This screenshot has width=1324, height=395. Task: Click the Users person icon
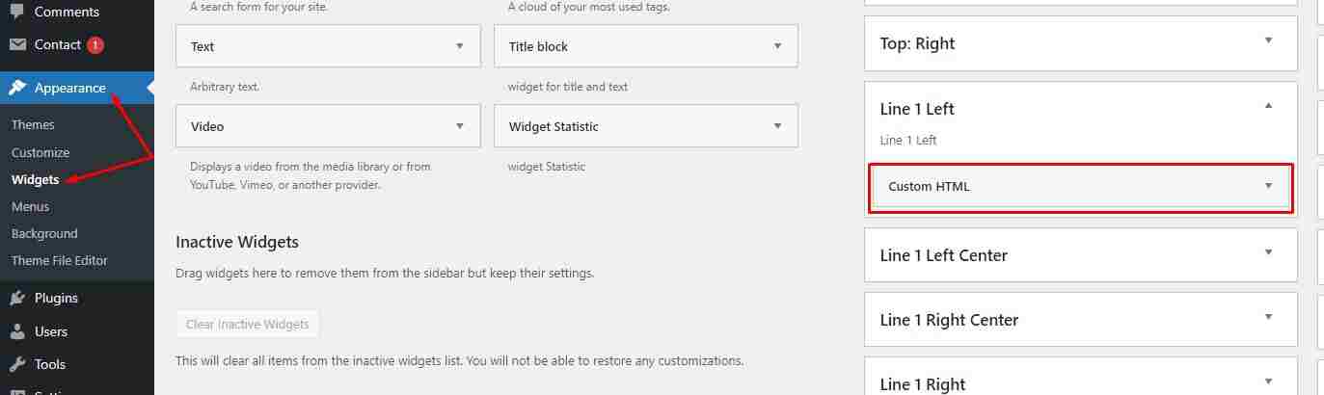pos(17,331)
